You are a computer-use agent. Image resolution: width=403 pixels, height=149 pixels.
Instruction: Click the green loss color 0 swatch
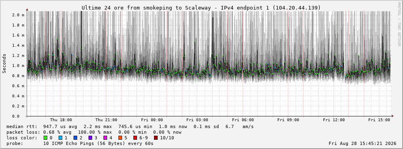point(46,138)
